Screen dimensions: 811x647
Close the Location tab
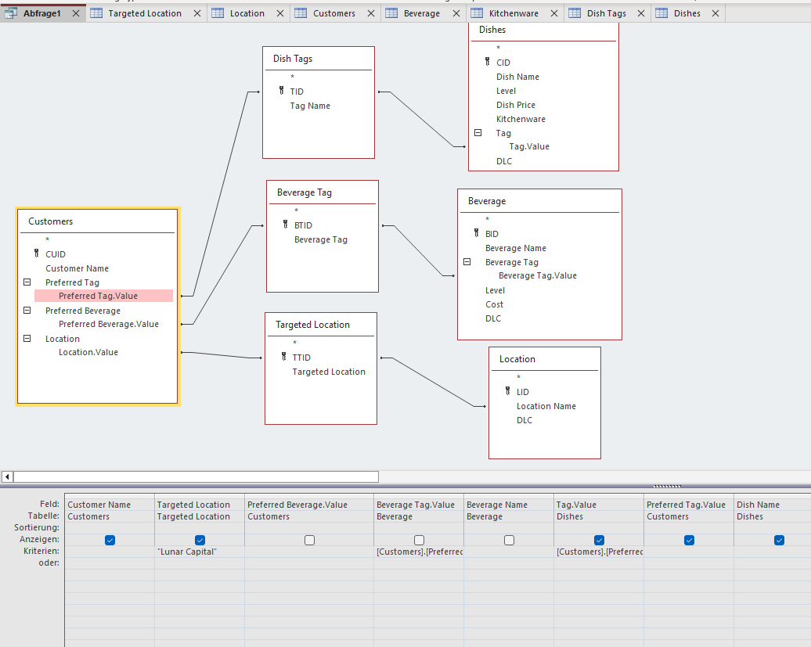[x=279, y=13]
